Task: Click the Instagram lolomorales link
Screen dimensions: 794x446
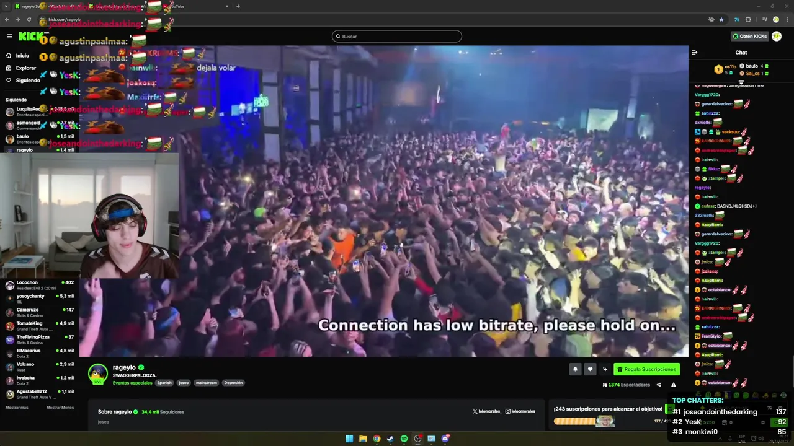Action: point(520,411)
